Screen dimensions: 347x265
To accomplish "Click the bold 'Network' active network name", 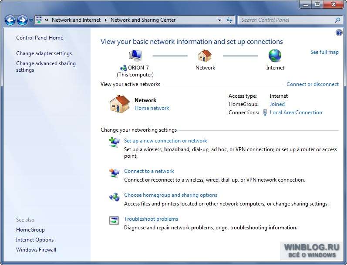I will 145,100.
